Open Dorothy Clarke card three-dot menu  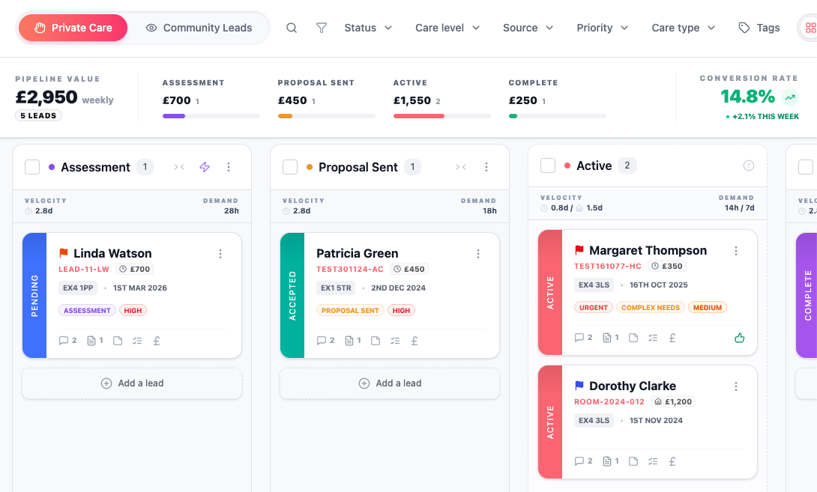pos(736,386)
